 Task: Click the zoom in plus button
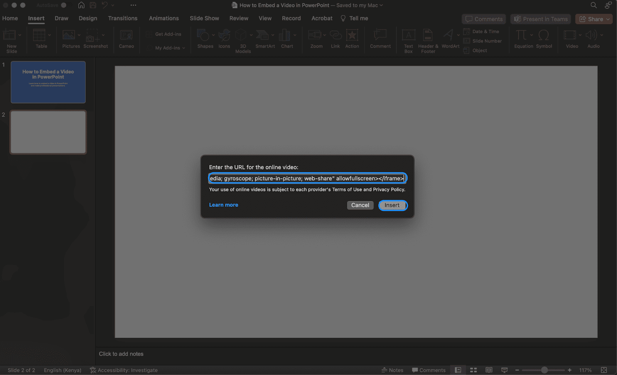(x=570, y=370)
